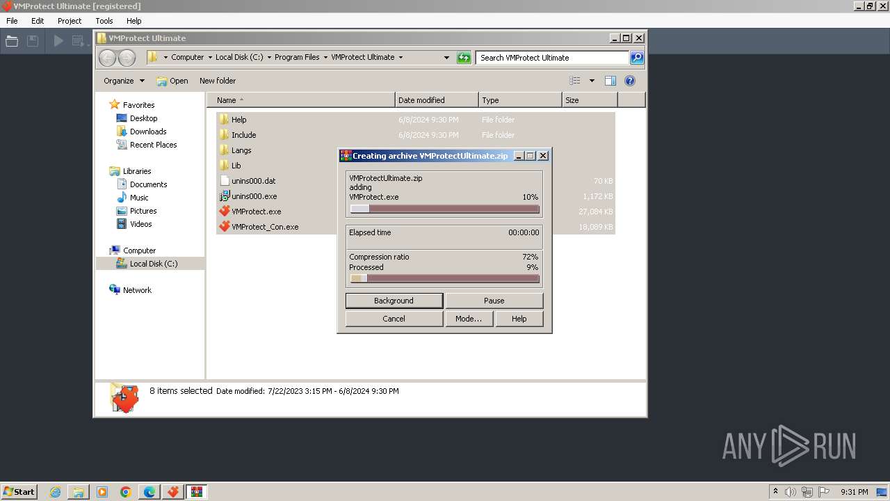890x501 pixels.
Task: Select the Include folder icon
Action: pyautogui.click(x=224, y=135)
